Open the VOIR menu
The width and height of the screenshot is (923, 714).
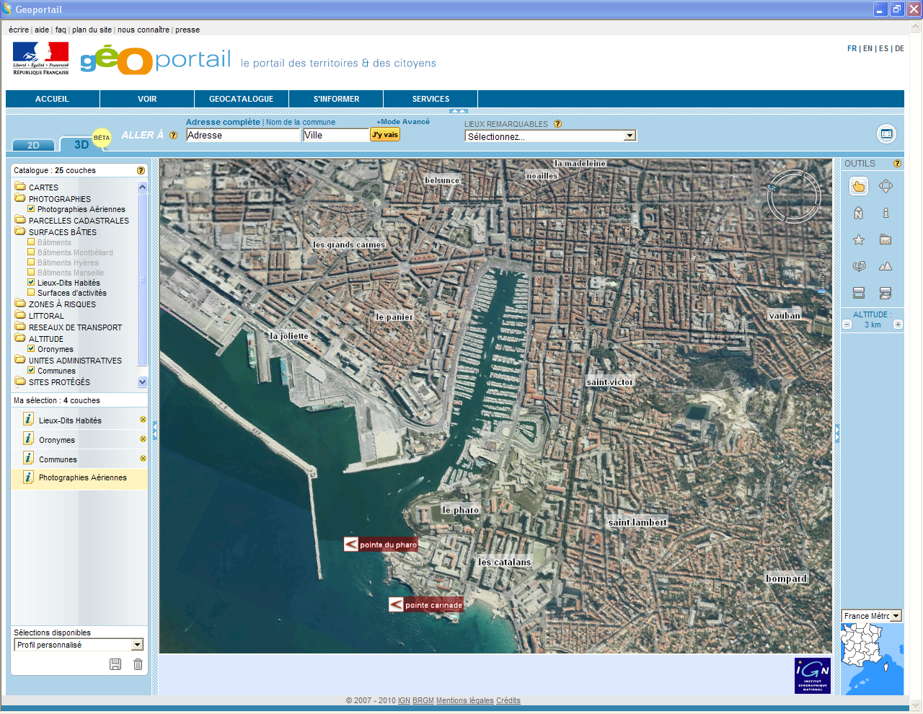click(x=147, y=99)
